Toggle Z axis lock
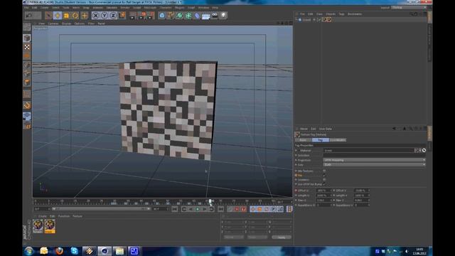Image resolution: width=455 pixels, height=256 pixels. click(x=113, y=16)
